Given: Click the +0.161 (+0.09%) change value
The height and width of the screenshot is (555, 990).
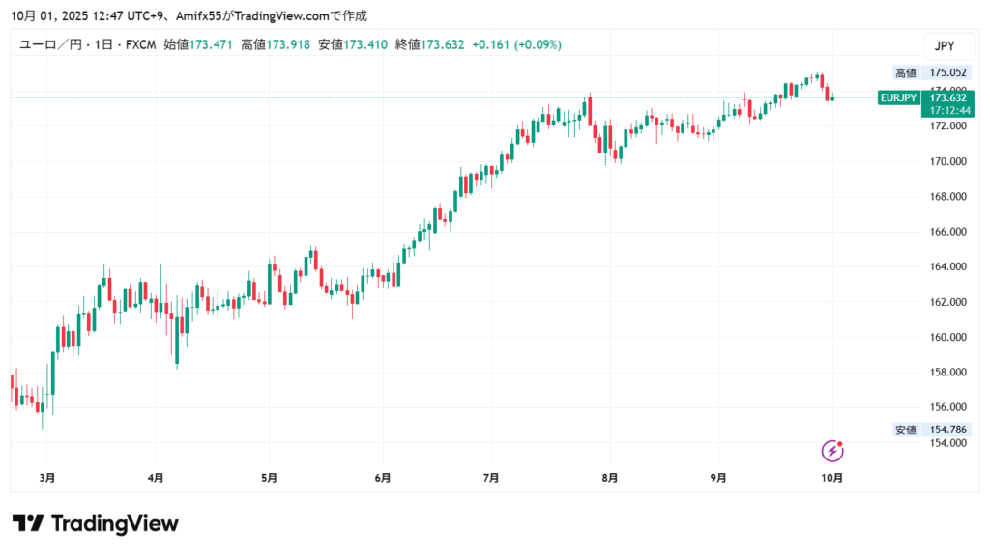Looking at the screenshot, I should click(x=516, y=44).
